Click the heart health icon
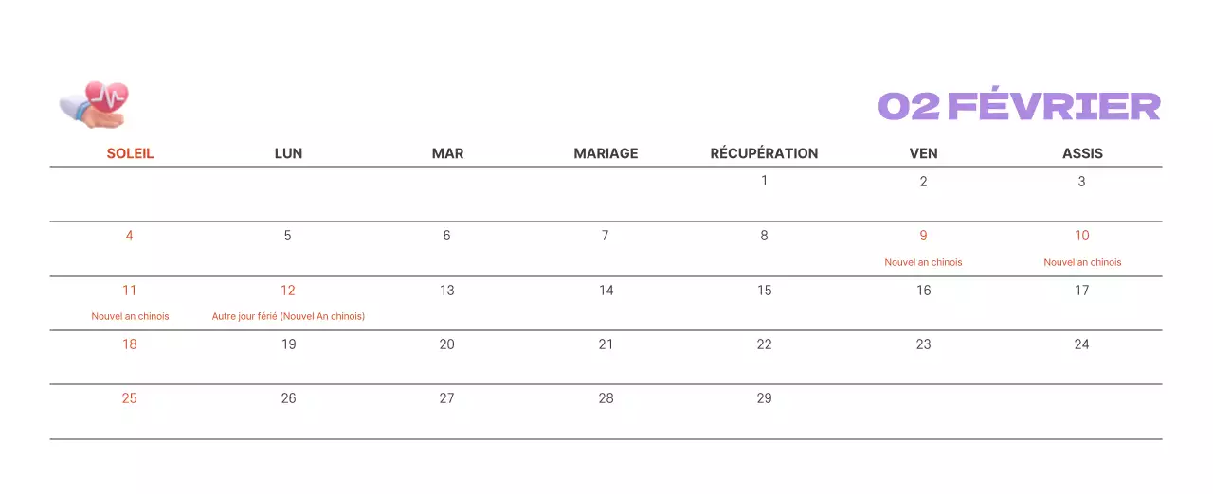Screen dimensions: 1213x494 tap(94, 103)
